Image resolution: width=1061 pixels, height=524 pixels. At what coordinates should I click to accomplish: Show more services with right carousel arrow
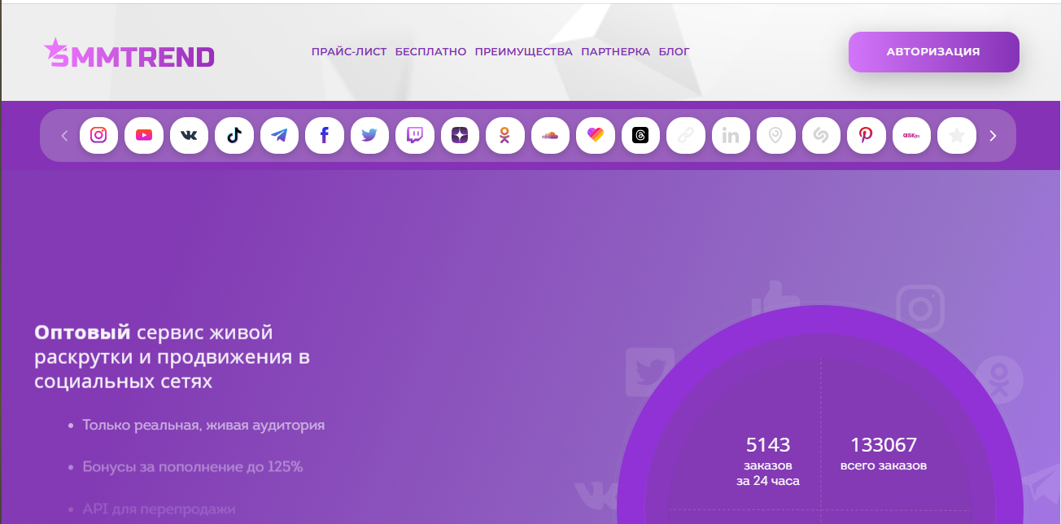pyautogui.click(x=993, y=136)
